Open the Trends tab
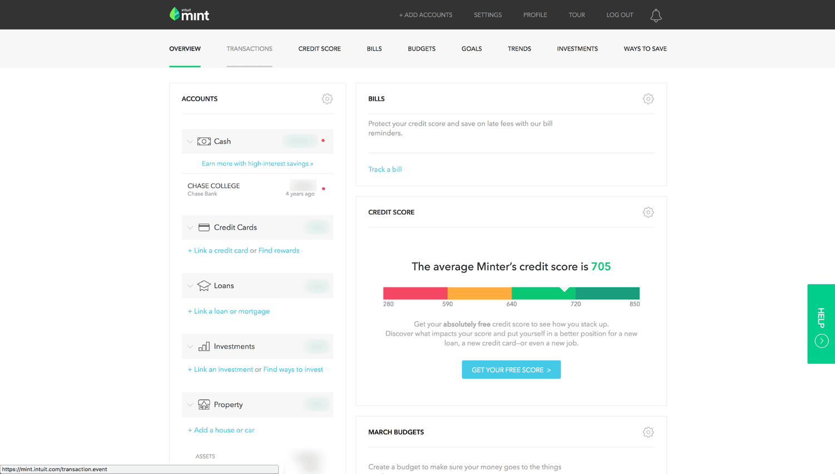 [519, 48]
